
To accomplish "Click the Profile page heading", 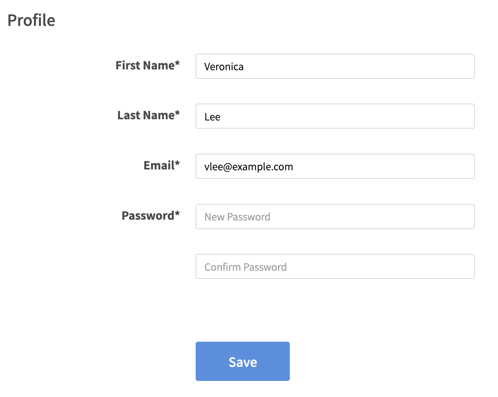I will 31,20.
